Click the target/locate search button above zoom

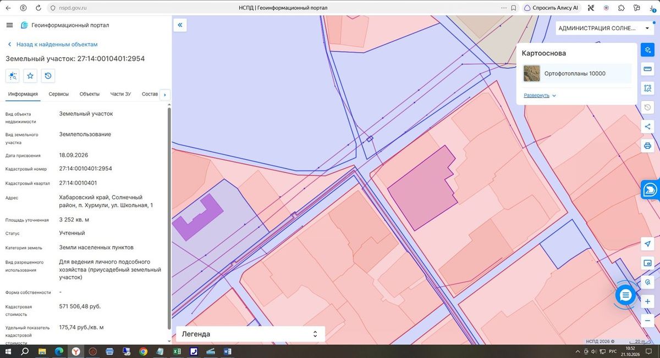pyautogui.click(x=648, y=282)
